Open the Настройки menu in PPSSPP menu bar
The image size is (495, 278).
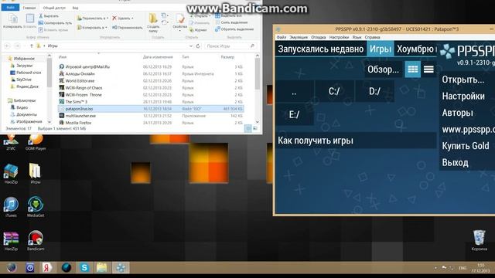point(339,37)
